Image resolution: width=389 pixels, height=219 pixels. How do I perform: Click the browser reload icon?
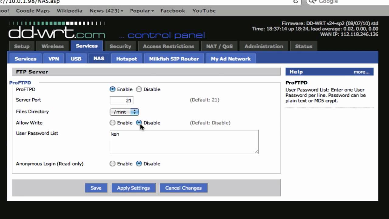click(x=296, y=2)
